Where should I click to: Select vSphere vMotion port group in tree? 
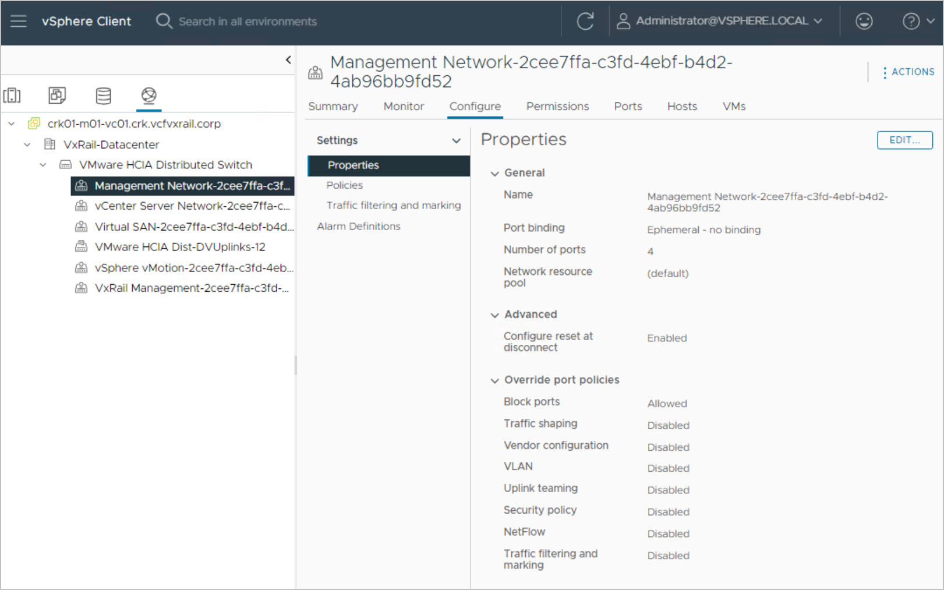[x=193, y=268]
